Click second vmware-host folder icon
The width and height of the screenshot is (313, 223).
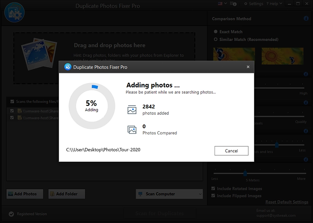pyautogui.click(x=19, y=118)
